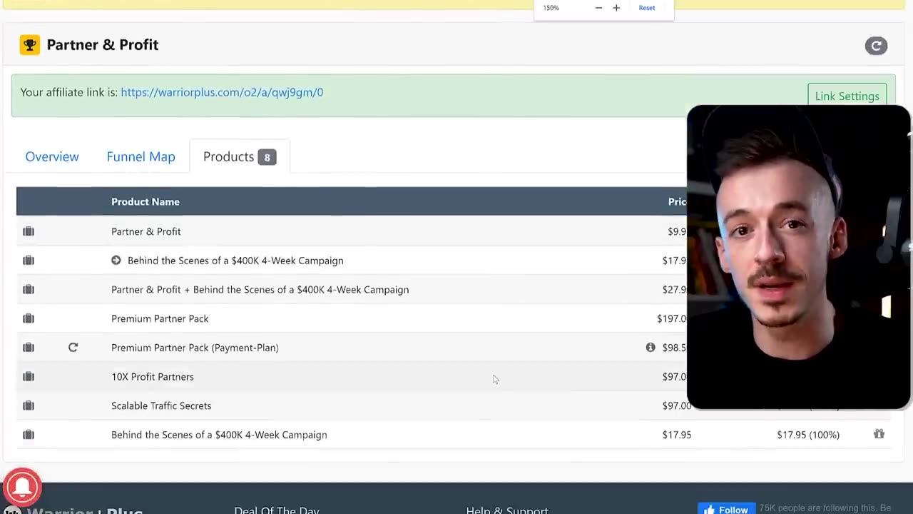
Task: Click briefcase icon in Partner & Profit row
Action: click(29, 231)
